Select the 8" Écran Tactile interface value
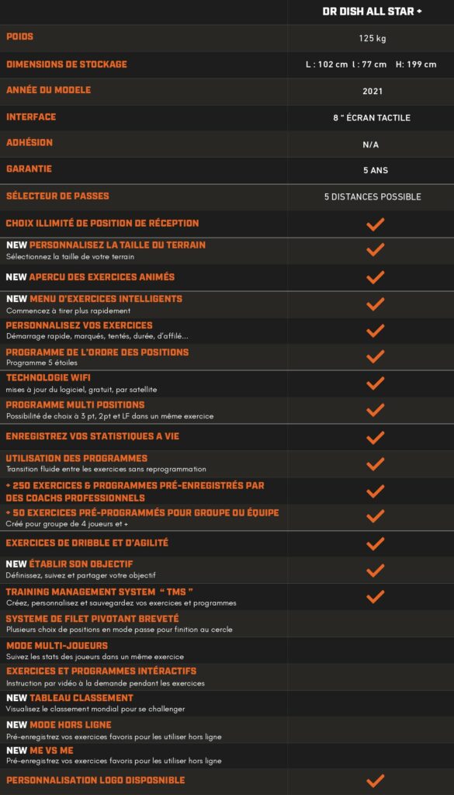This screenshot has height=795, width=454. 372,118
